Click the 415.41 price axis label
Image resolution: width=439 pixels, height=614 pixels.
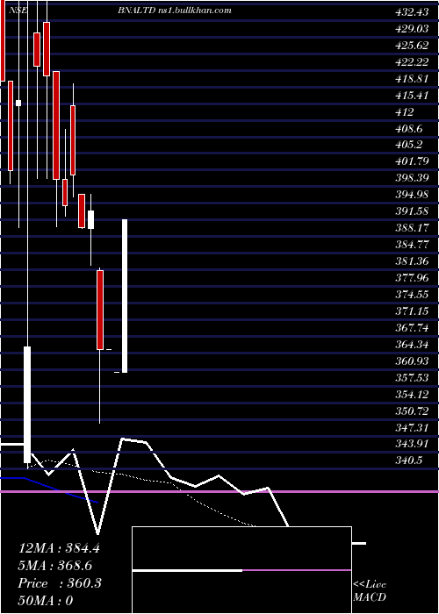pyautogui.click(x=412, y=95)
